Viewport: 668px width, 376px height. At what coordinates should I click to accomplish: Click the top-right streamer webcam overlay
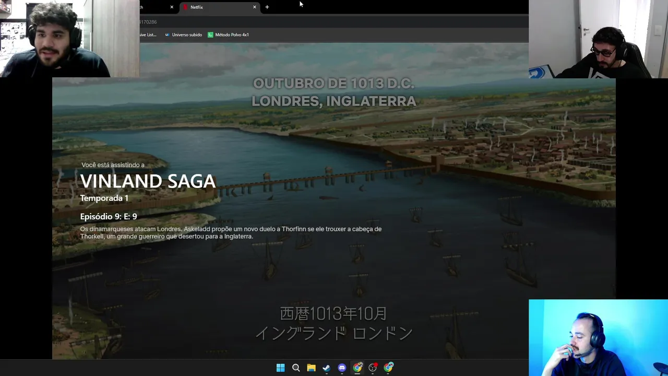pos(598,39)
